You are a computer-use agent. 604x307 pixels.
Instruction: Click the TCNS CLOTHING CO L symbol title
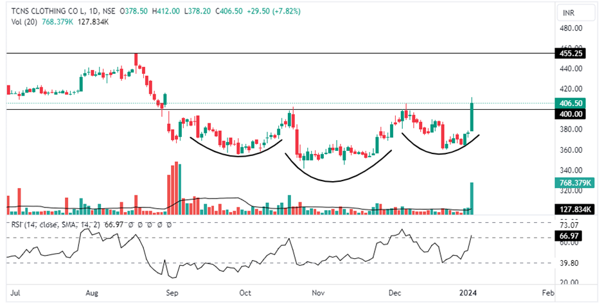pos(49,12)
